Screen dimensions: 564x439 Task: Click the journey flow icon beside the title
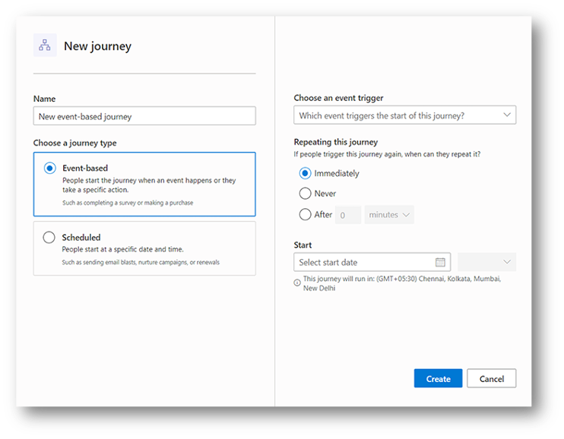tap(45, 46)
